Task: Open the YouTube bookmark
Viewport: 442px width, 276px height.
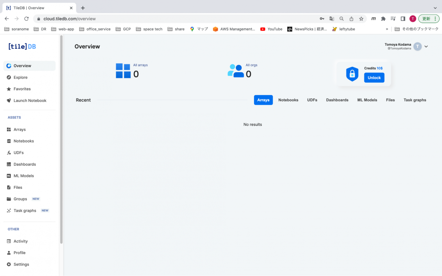Action: tap(271, 29)
